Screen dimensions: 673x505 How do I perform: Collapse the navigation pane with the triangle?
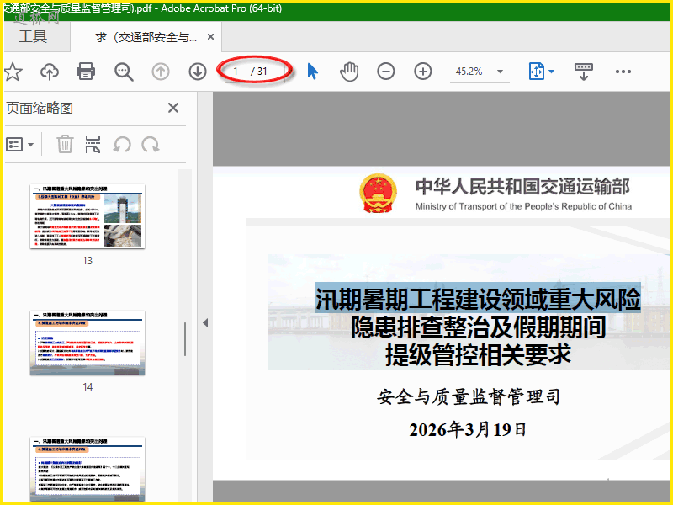(x=205, y=322)
